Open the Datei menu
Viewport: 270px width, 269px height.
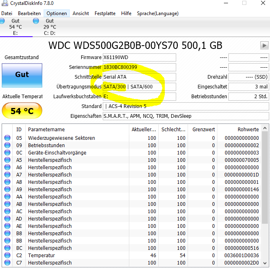tap(7, 13)
